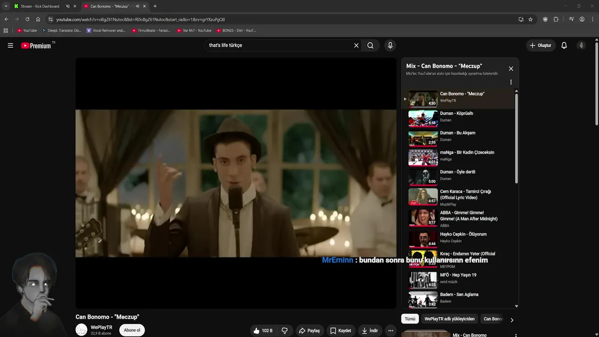599x337 pixels.
Task: Open maNga - Bir Kadın Çizeceksin title
Action: [467, 152]
